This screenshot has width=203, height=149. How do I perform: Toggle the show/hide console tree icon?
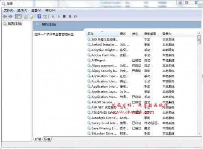pyautogui.click(x=18, y=17)
